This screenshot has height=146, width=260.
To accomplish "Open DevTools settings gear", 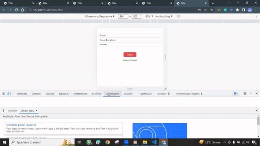I will pyautogui.click(x=245, y=94).
